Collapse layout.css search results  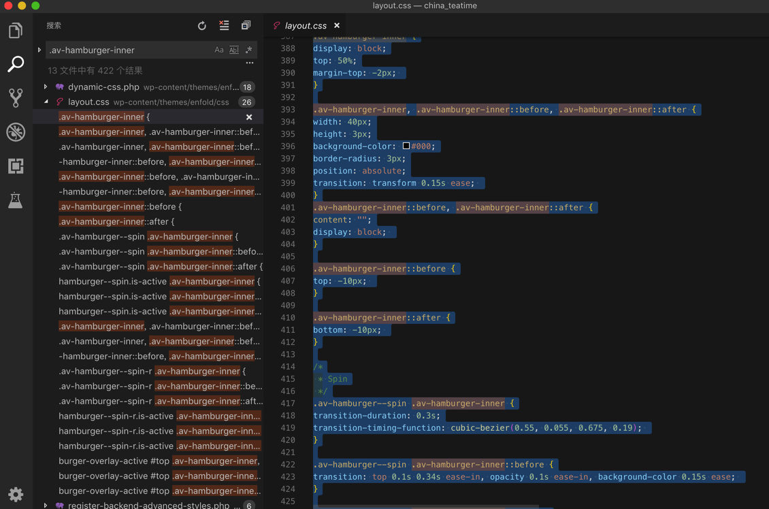pos(46,102)
